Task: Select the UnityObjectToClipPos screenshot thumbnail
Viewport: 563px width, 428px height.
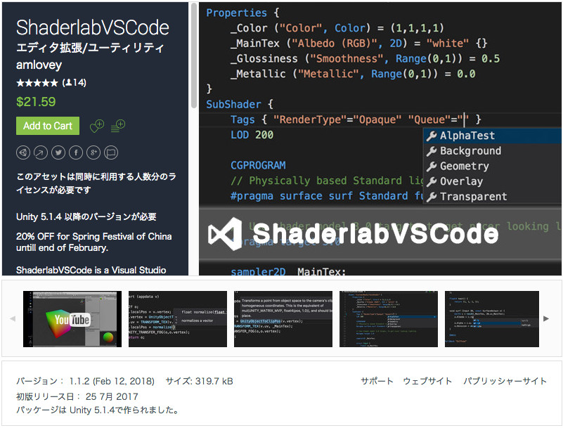Action: [x=283, y=319]
